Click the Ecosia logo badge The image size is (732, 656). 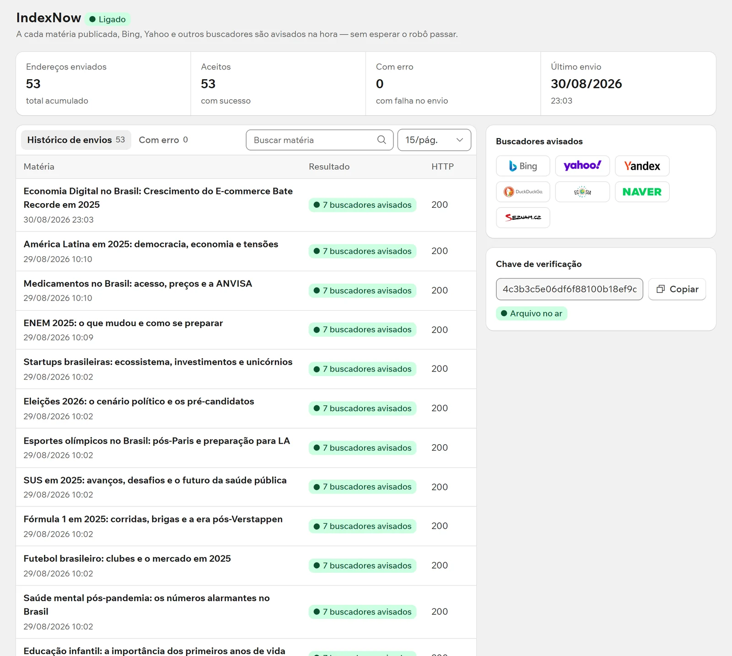coord(582,192)
